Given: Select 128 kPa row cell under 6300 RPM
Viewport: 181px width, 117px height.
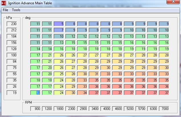Looking at the screenshot, I should 152,49.
